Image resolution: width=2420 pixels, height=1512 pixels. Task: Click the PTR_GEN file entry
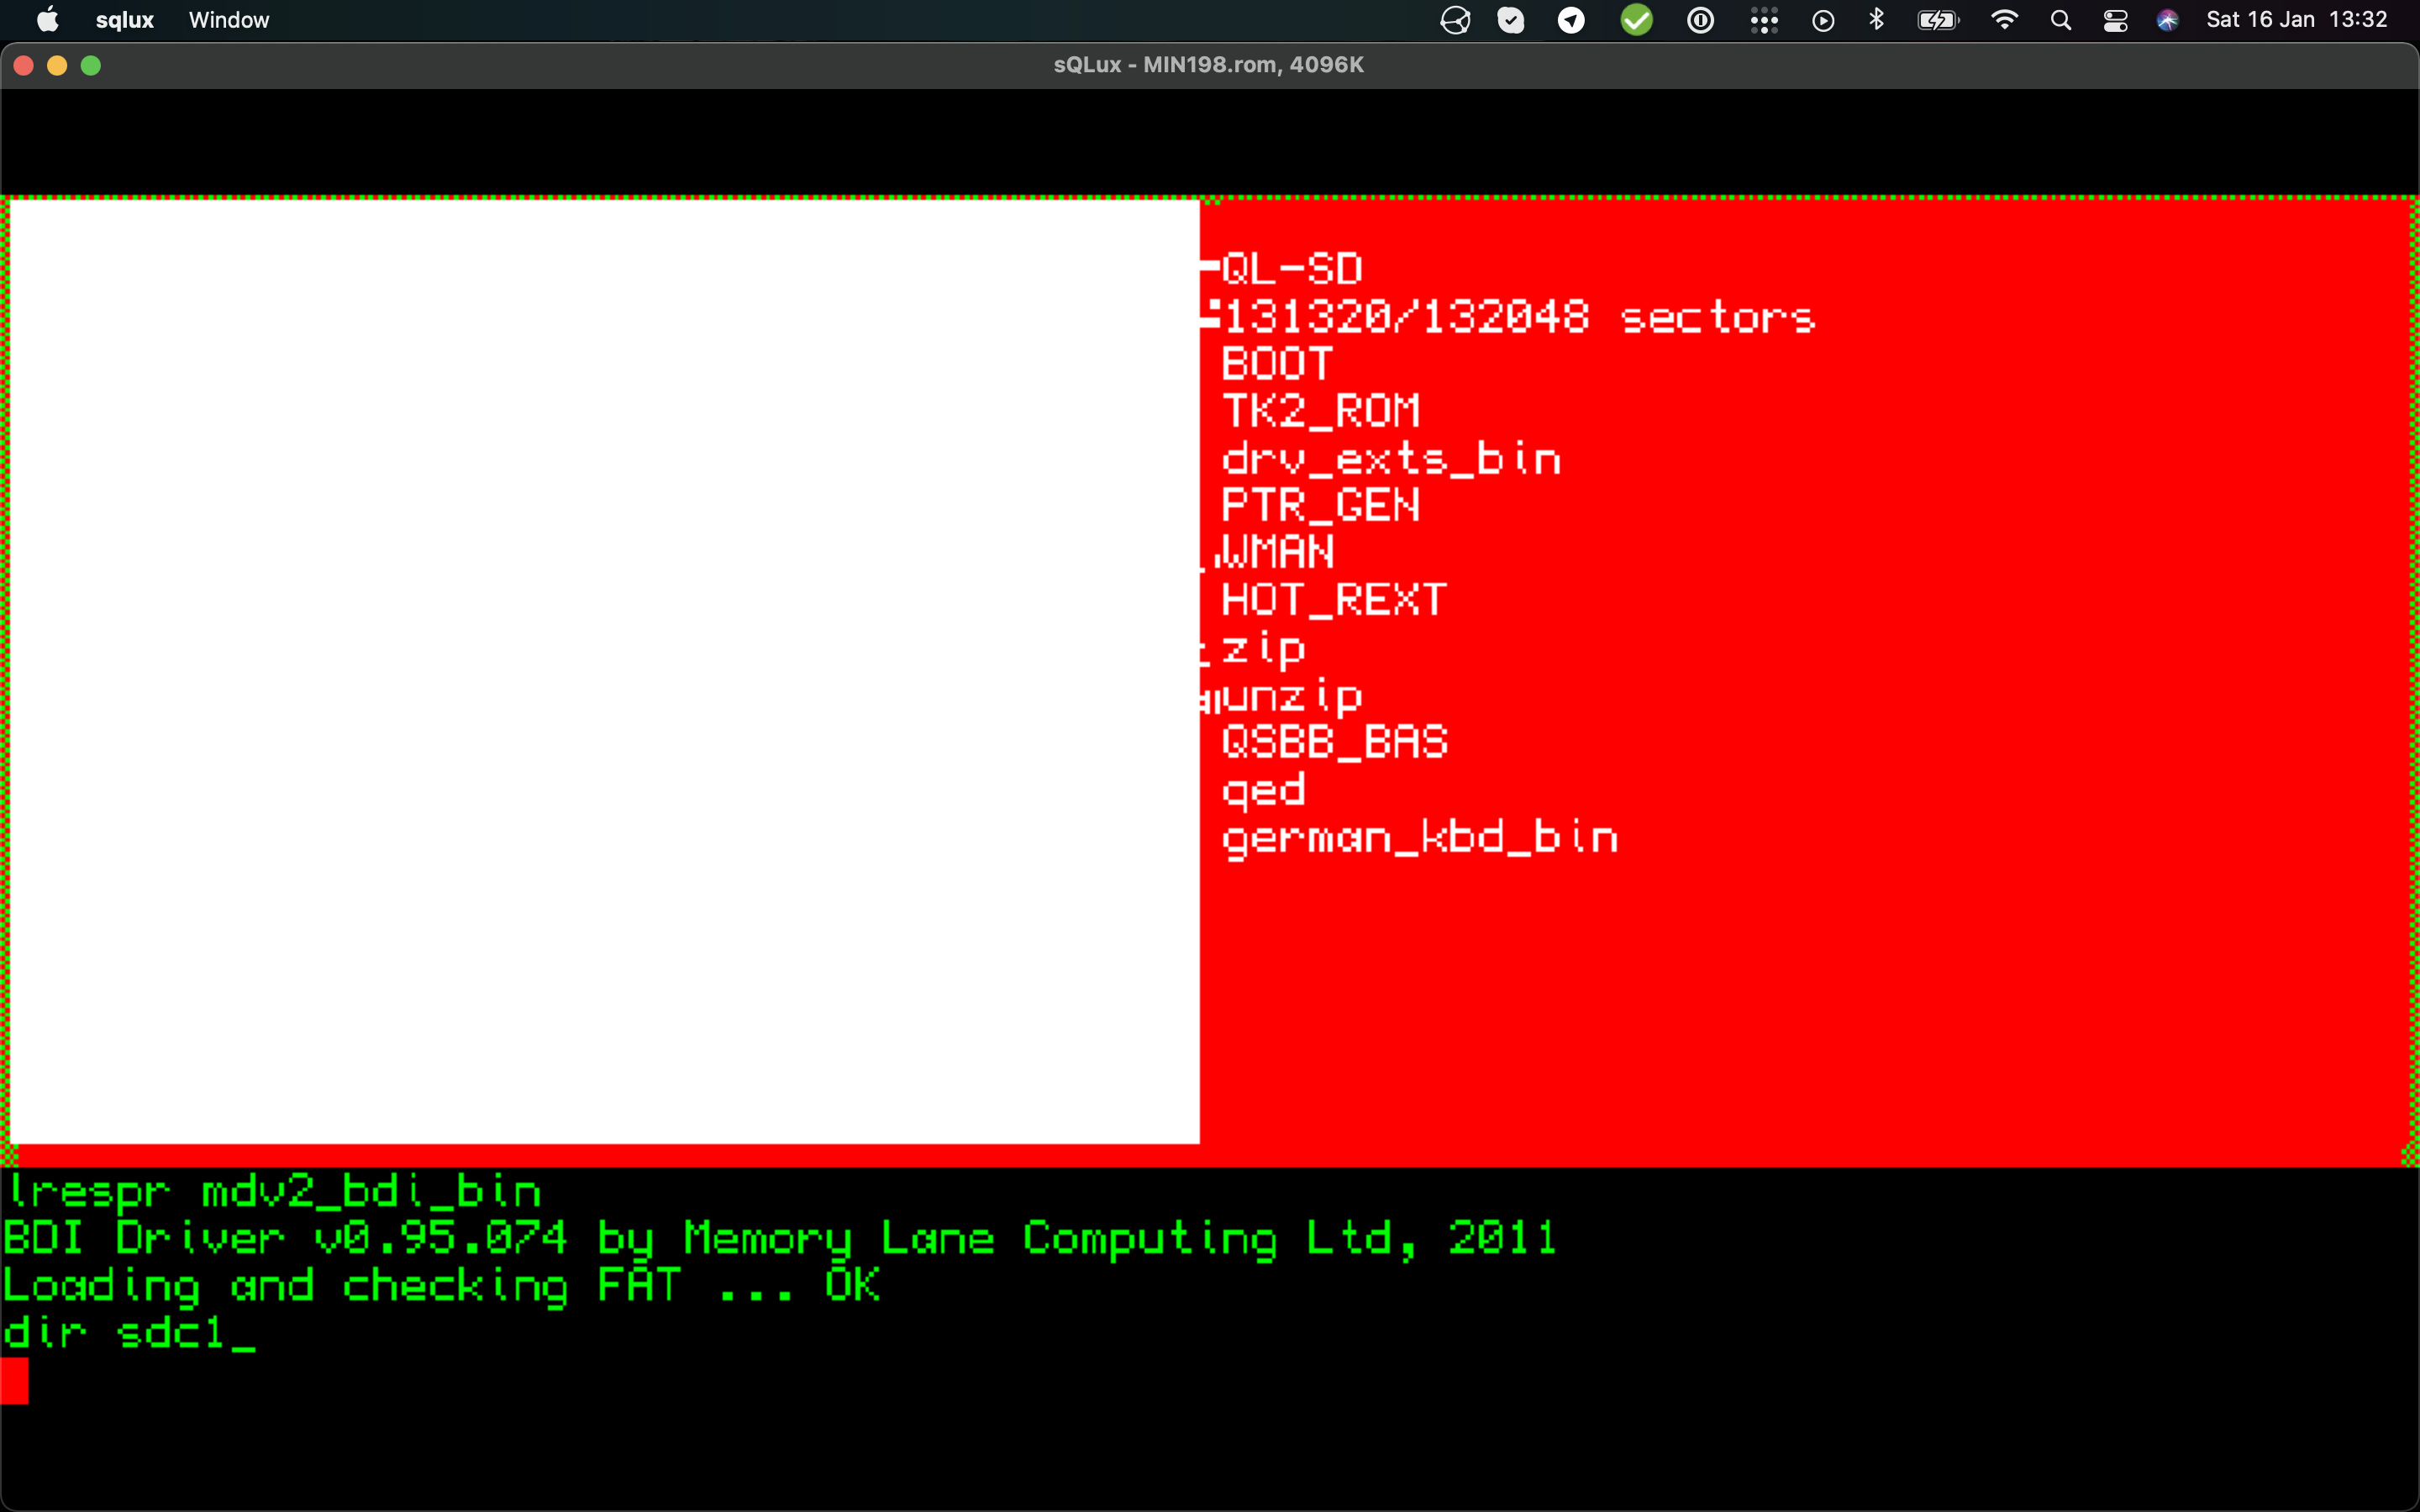tap(1320, 505)
